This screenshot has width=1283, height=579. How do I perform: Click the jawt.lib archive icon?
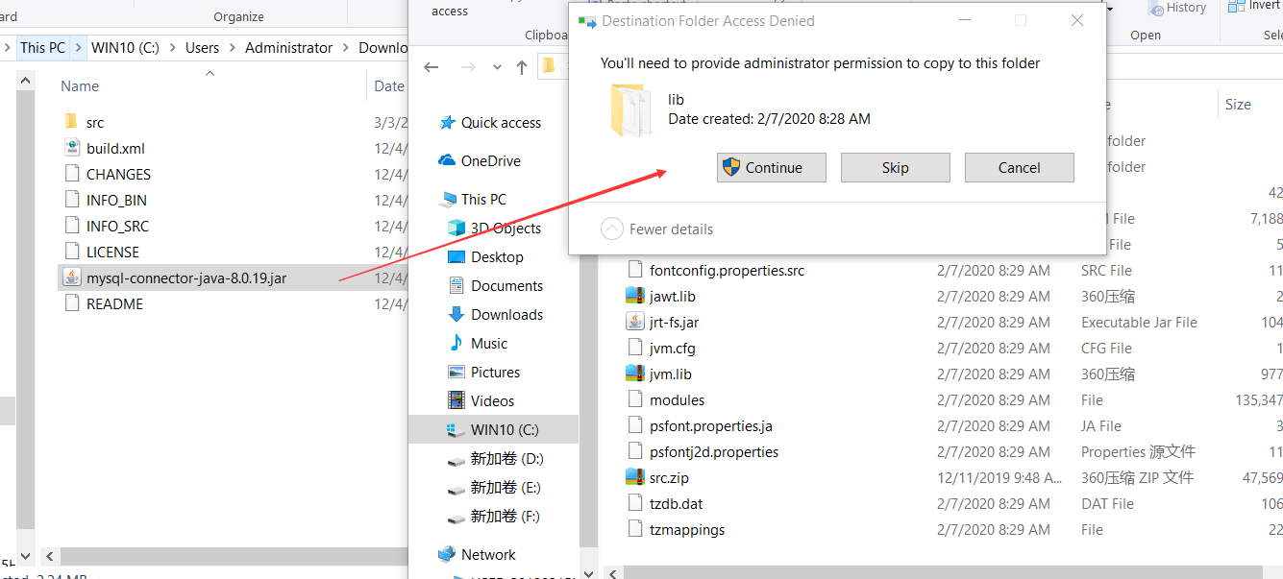click(634, 297)
